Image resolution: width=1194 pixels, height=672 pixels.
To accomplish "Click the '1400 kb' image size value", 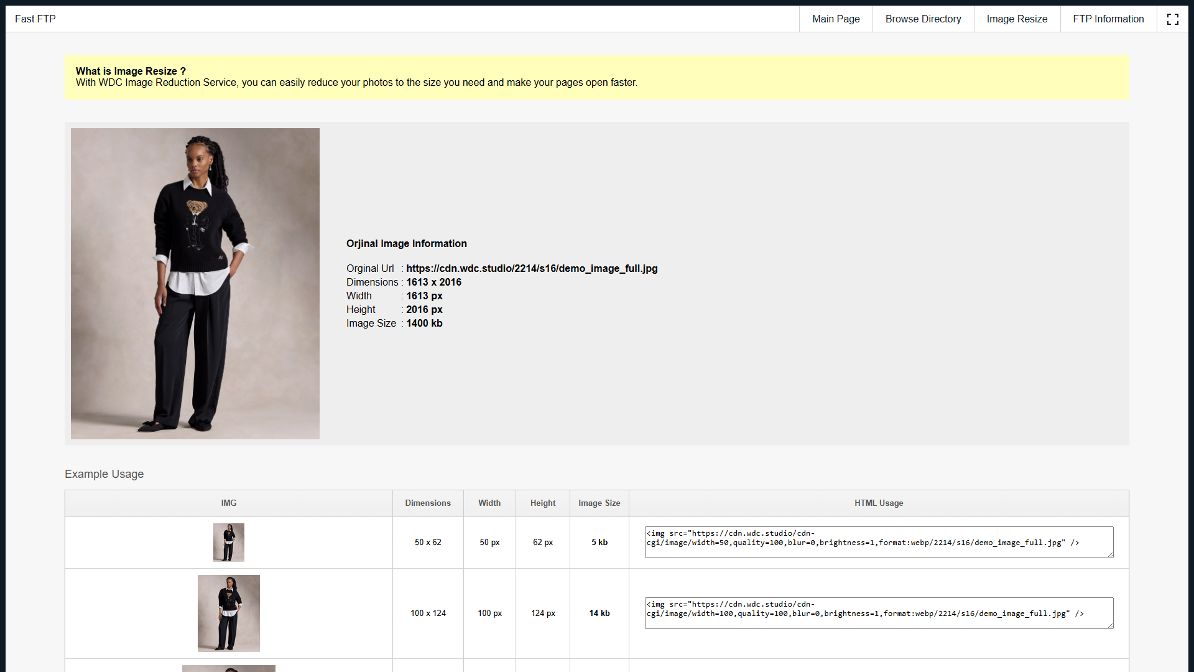I will [425, 323].
